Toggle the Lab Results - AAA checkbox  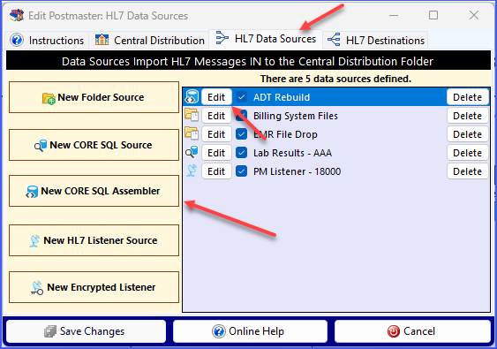coord(241,153)
